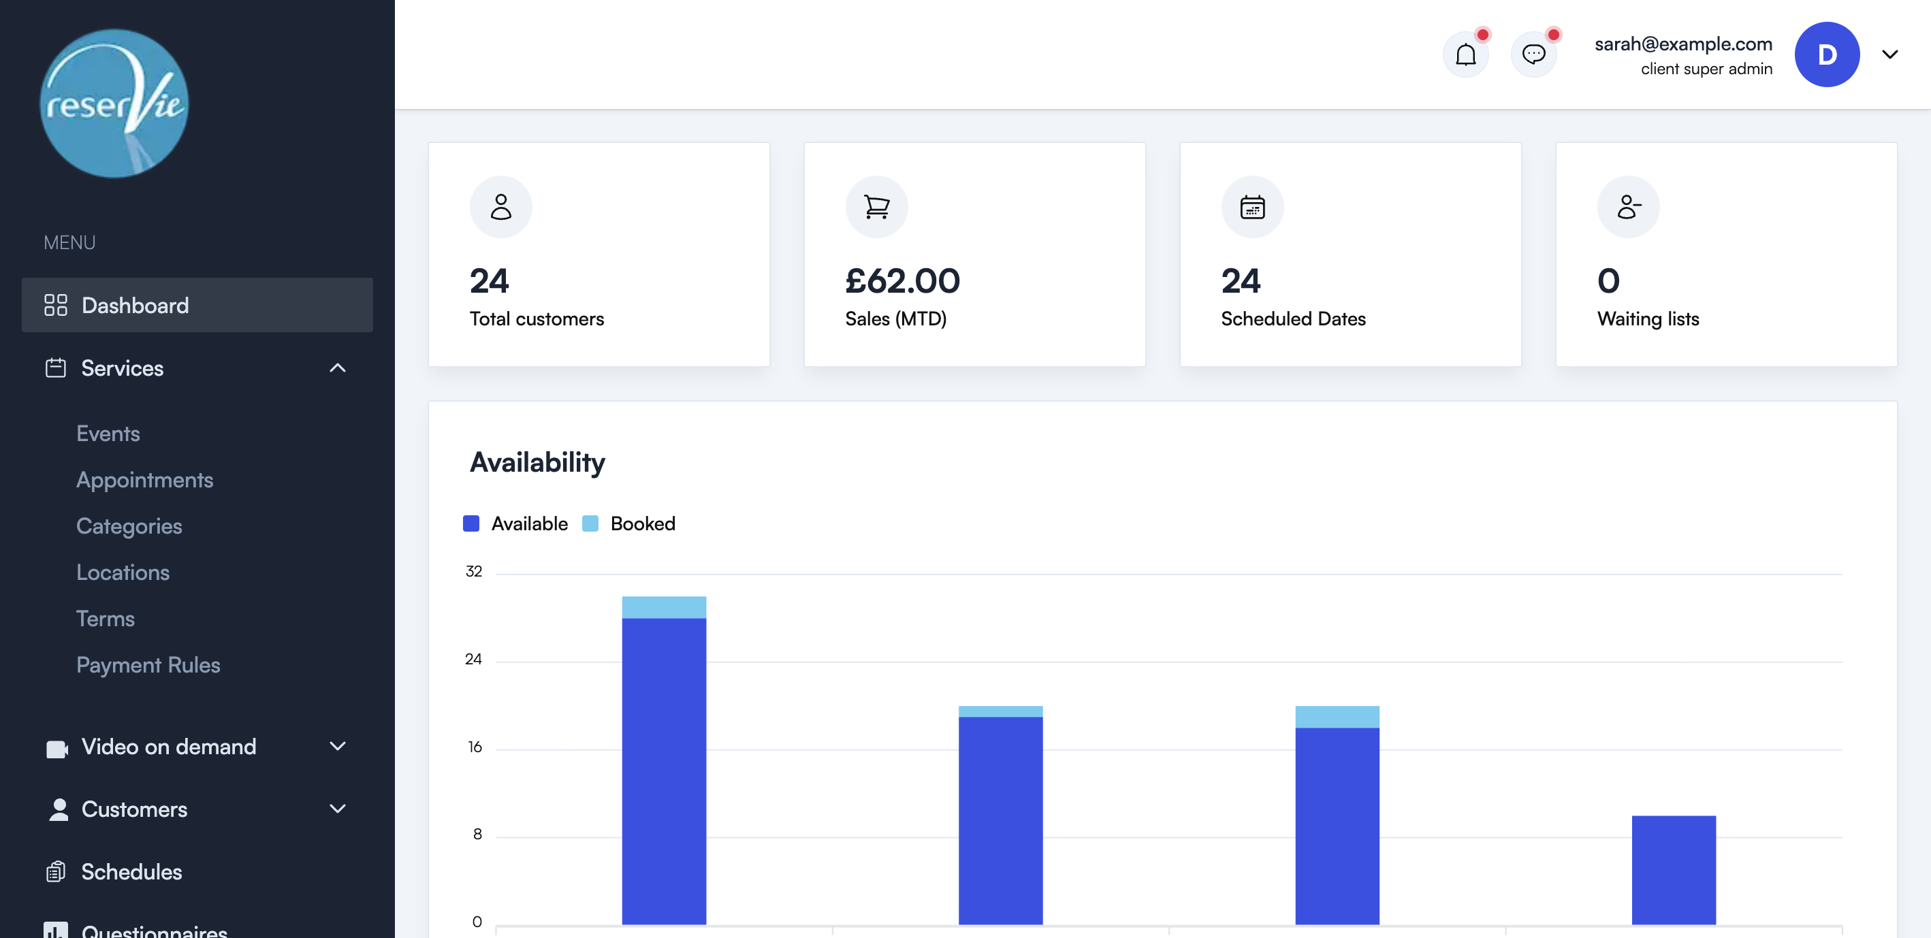The width and height of the screenshot is (1931, 938).
Task: Click the Scheduled Dates calendar icon
Action: (1252, 206)
